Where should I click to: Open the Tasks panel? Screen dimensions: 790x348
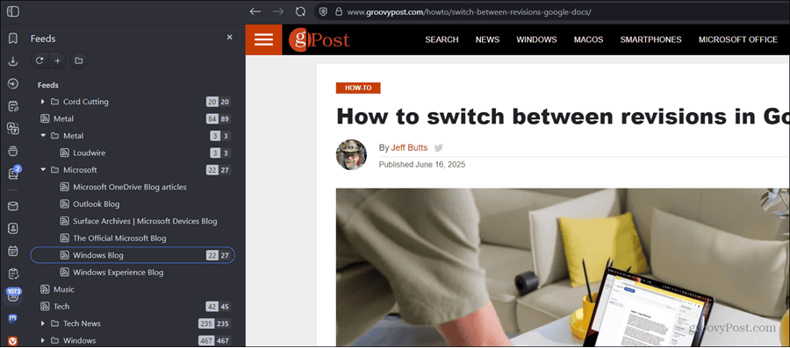pos(13,273)
